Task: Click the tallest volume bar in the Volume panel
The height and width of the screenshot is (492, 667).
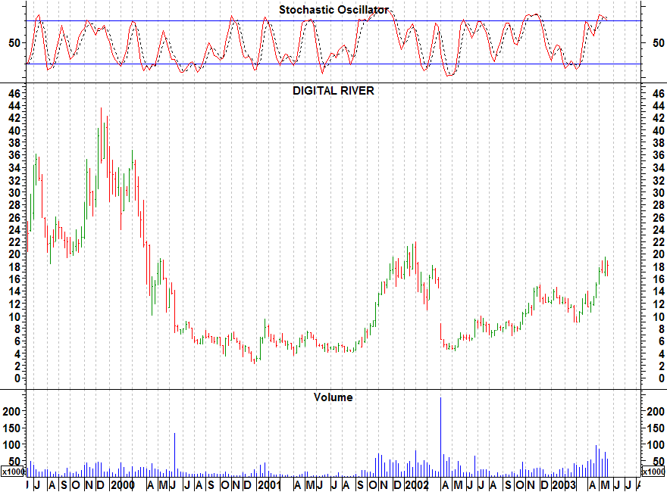Action: [440, 437]
